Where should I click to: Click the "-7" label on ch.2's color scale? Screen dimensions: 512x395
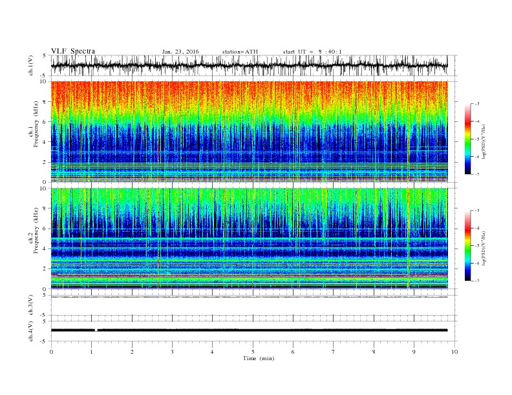click(477, 281)
